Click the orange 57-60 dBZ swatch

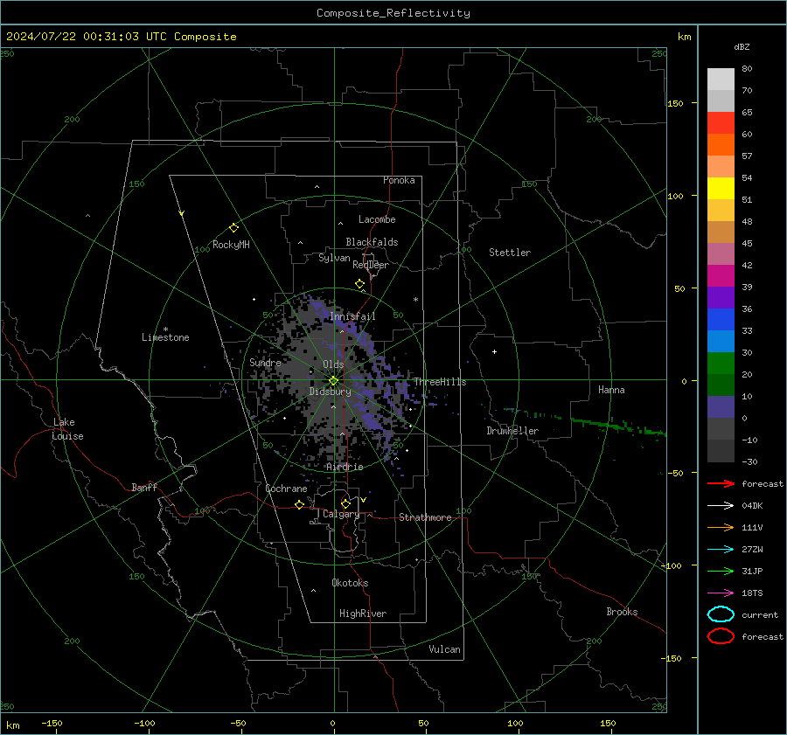click(x=721, y=145)
